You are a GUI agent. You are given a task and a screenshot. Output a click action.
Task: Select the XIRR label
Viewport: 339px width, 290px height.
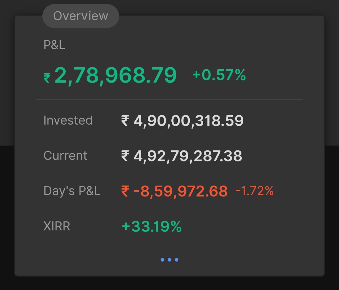pyautogui.click(x=57, y=226)
